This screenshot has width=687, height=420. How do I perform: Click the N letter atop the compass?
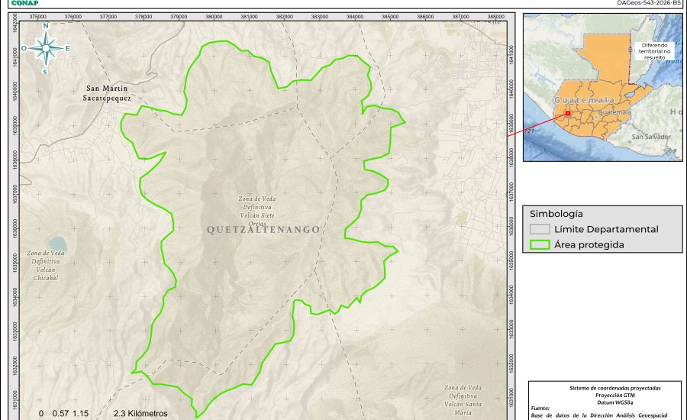[46, 26]
